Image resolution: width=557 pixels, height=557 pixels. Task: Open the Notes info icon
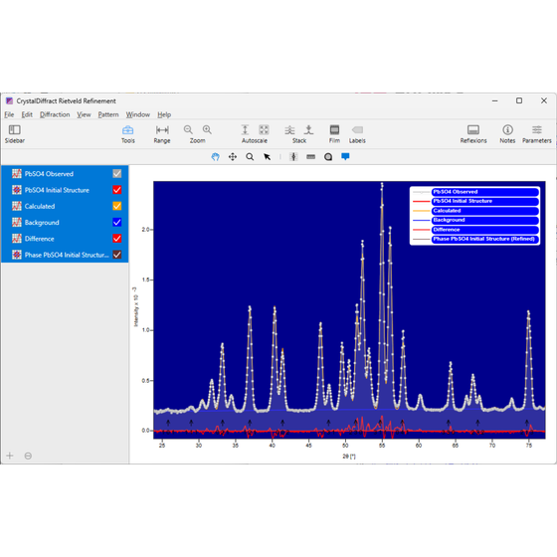click(x=507, y=129)
